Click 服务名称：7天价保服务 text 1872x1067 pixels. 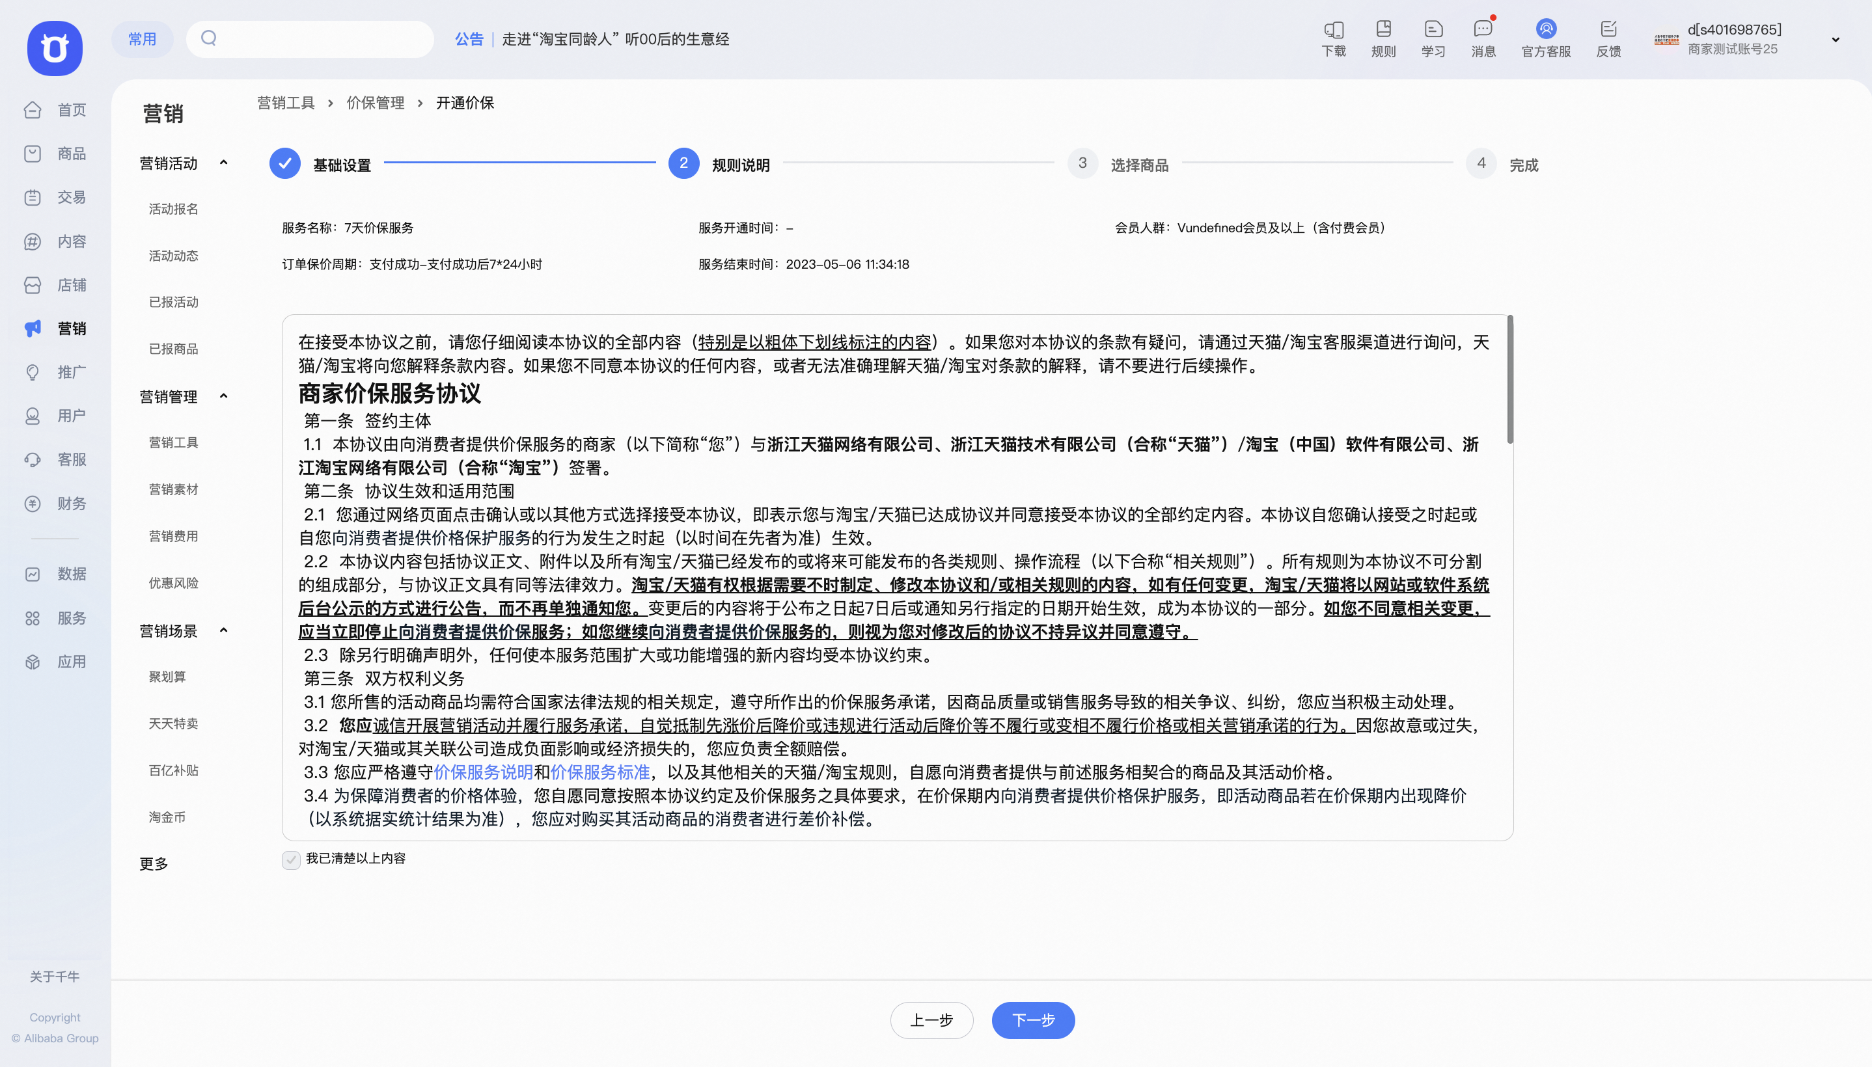[348, 228]
